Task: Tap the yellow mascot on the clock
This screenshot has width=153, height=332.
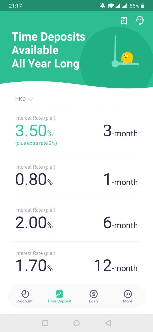Action: point(127,58)
